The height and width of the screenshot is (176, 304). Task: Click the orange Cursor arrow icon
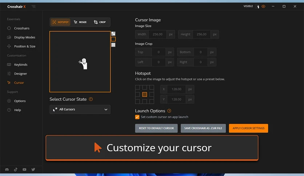9,83
